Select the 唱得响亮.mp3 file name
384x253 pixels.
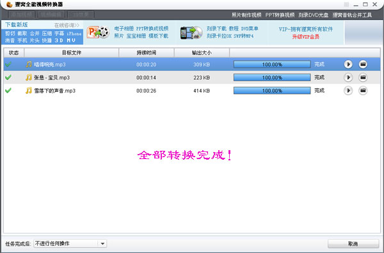[x=50, y=65]
